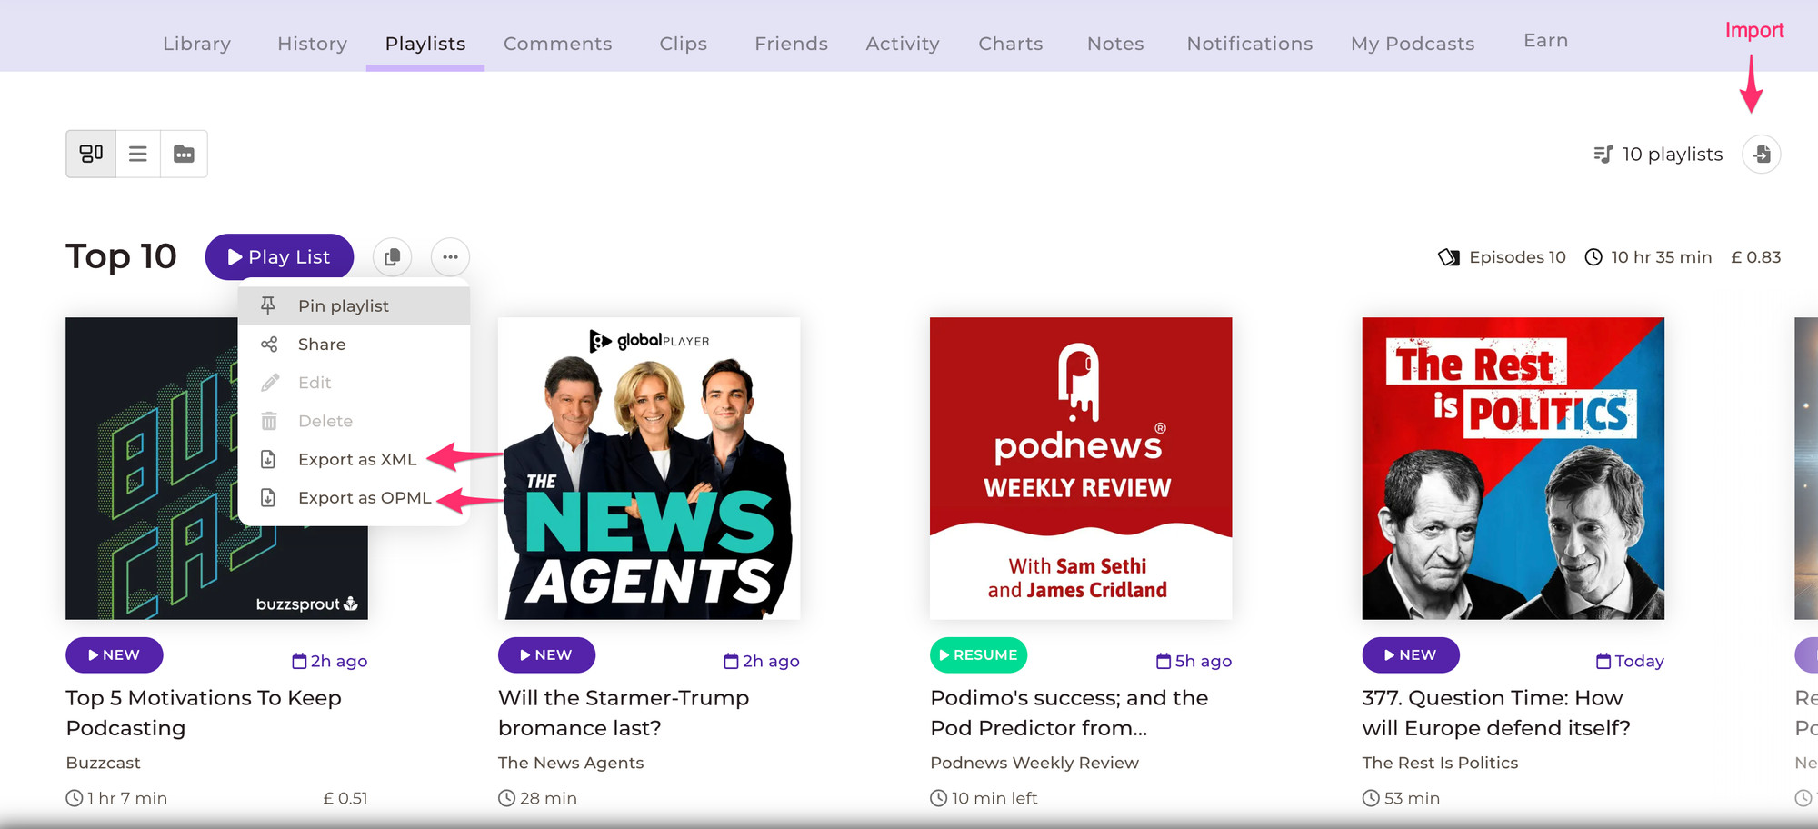Visit the Buzzcast podcast name link
The width and height of the screenshot is (1818, 829).
tap(103, 763)
